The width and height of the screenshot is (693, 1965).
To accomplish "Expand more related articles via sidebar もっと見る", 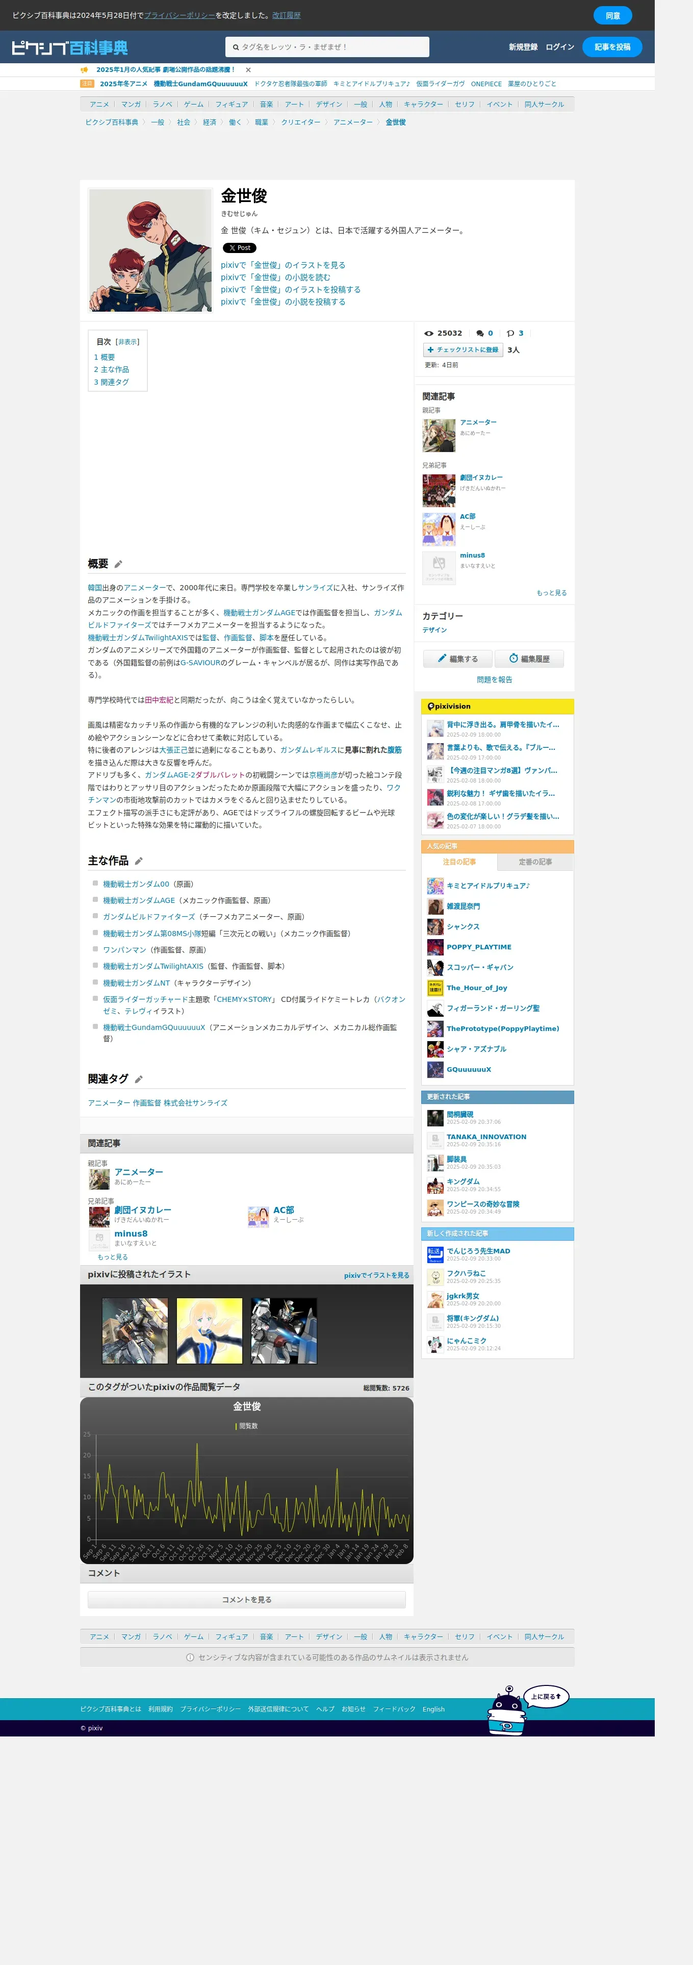I will 551,593.
